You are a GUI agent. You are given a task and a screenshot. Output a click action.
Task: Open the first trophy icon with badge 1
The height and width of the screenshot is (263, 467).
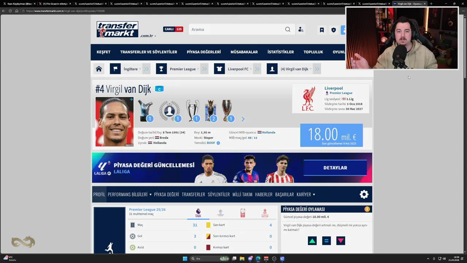(x=145, y=111)
